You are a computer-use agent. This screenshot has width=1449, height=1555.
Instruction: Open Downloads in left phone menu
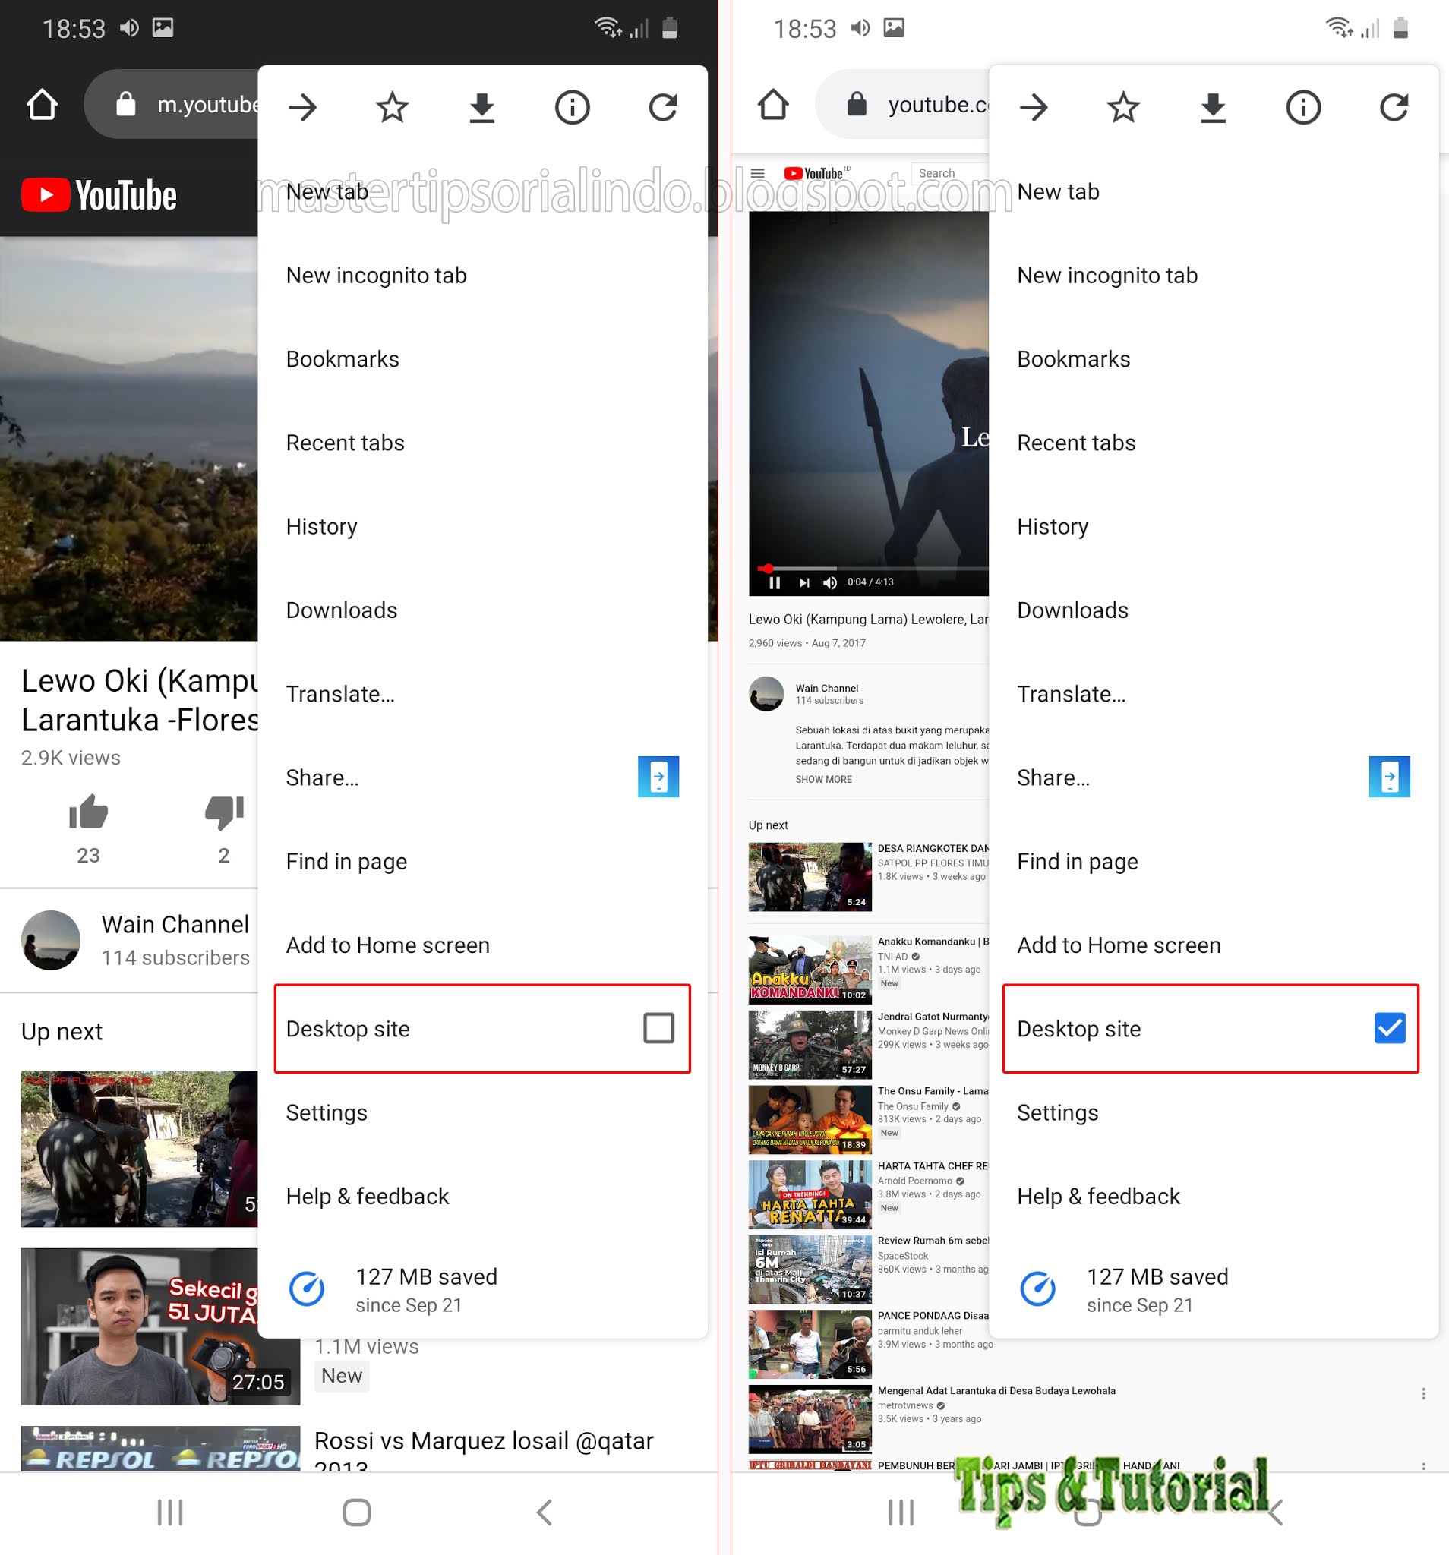(482, 610)
